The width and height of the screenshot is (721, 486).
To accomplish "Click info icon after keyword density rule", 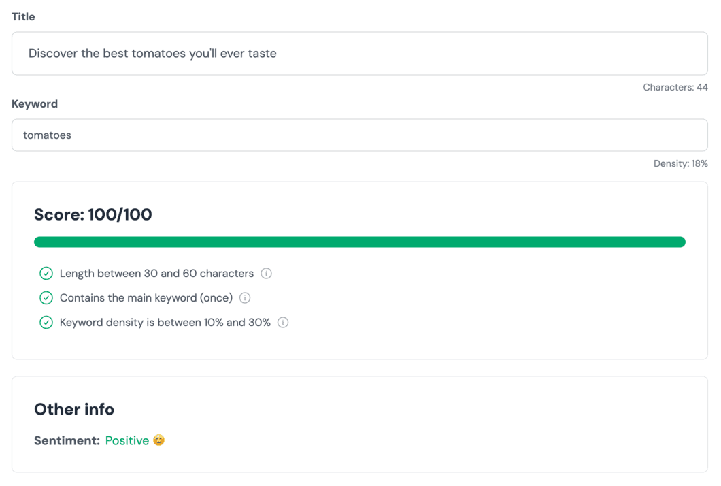I will coord(283,323).
